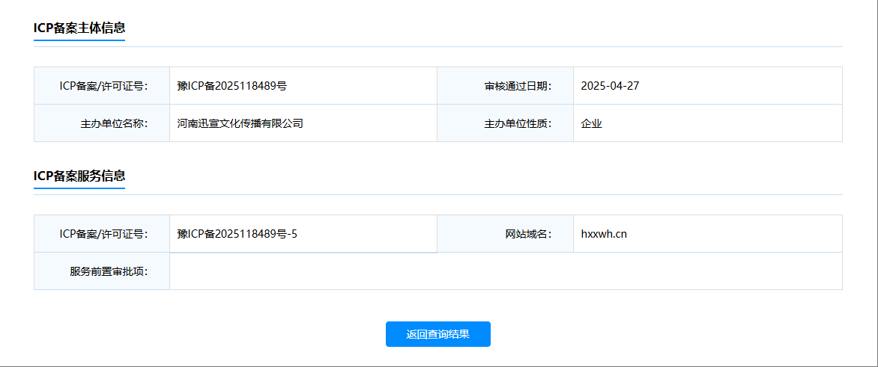The image size is (878, 367).
Task: Click the 主办单位性质 label
Action: (x=518, y=123)
